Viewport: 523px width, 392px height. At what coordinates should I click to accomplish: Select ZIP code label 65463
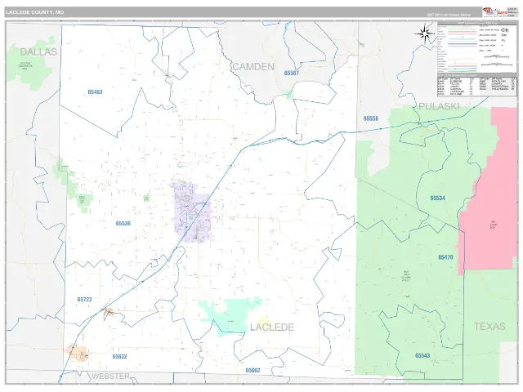(95, 92)
